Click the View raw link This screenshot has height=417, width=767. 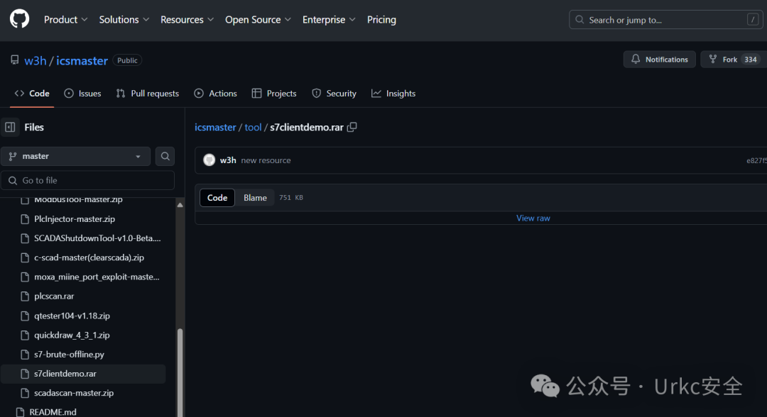click(x=533, y=218)
